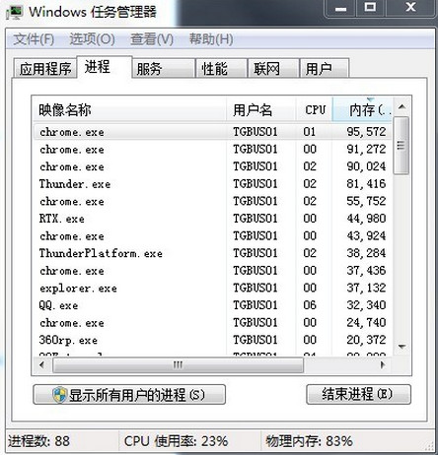Click TGBUS01 user in explorer.exe row
The image size is (438, 455).
255,288
